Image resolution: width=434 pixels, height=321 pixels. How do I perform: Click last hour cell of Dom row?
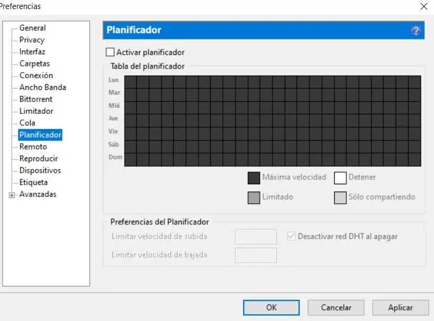[414, 159]
